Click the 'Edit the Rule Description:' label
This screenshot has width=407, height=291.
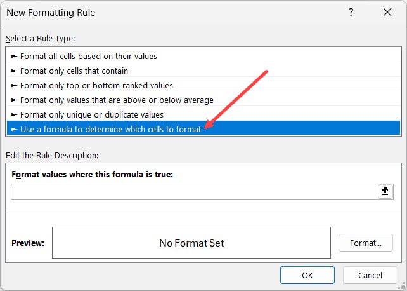click(x=52, y=155)
